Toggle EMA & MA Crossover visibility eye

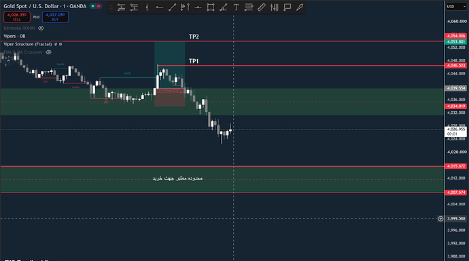tap(48, 52)
